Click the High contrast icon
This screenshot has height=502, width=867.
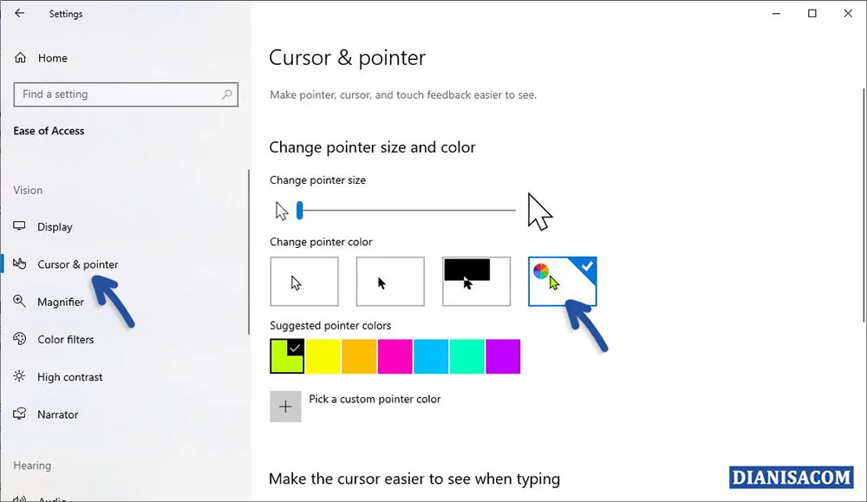19,376
